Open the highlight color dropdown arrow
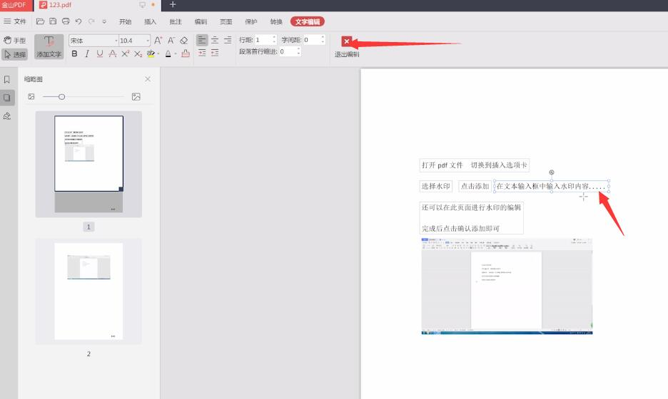 [x=158, y=54]
